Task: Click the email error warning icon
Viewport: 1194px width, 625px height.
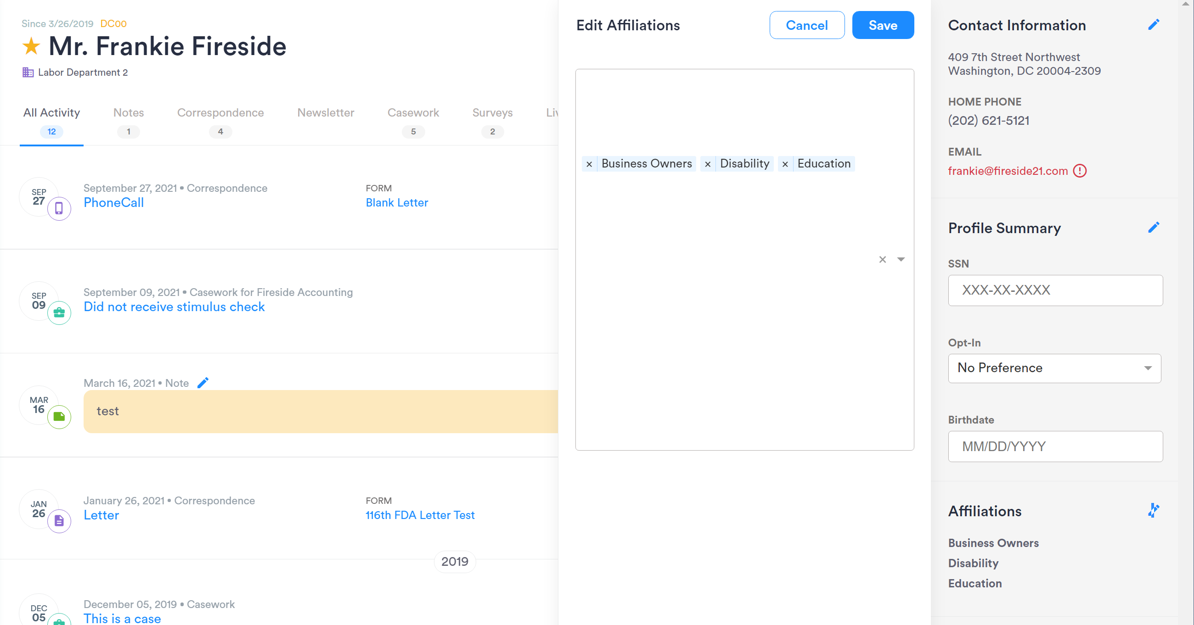Action: tap(1080, 171)
